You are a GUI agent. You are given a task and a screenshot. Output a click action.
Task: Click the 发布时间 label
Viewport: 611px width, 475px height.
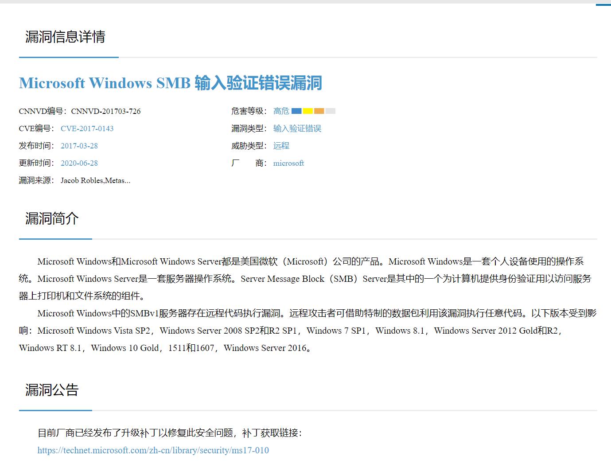click(x=36, y=146)
